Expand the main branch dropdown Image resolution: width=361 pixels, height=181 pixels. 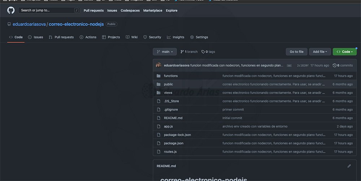tap(165, 52)
